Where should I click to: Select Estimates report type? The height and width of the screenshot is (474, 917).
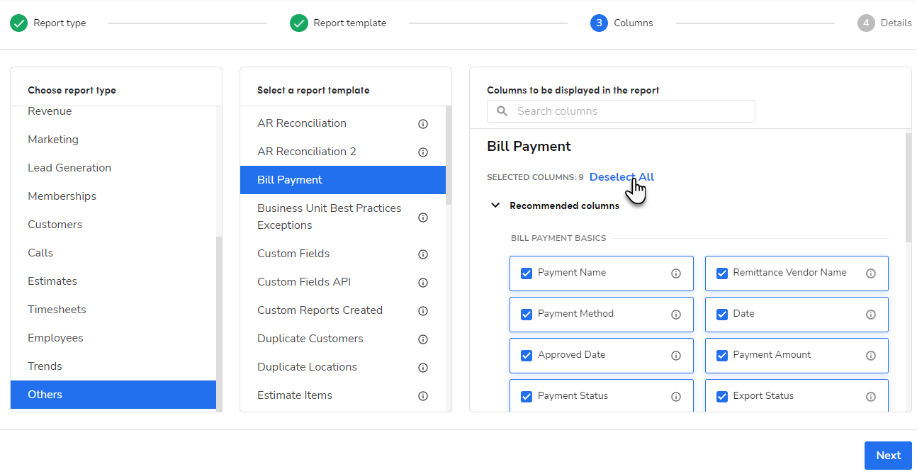tap(113, 281)
